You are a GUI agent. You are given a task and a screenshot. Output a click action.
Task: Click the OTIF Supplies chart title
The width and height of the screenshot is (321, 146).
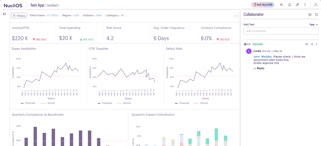pyautogui.click(x=99, y=48)
